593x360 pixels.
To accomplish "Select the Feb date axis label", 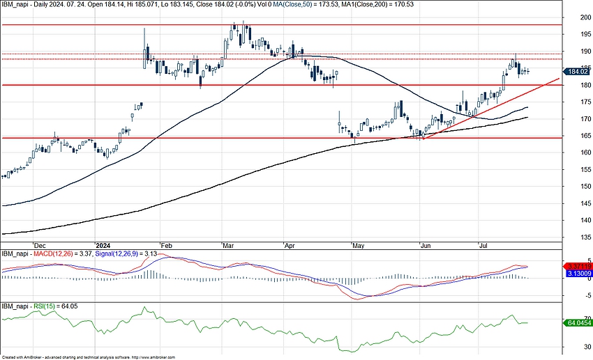I will 167,246.
